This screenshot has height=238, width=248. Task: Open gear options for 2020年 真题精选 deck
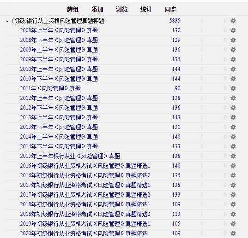pyautogui.click(x=233, y=233)
